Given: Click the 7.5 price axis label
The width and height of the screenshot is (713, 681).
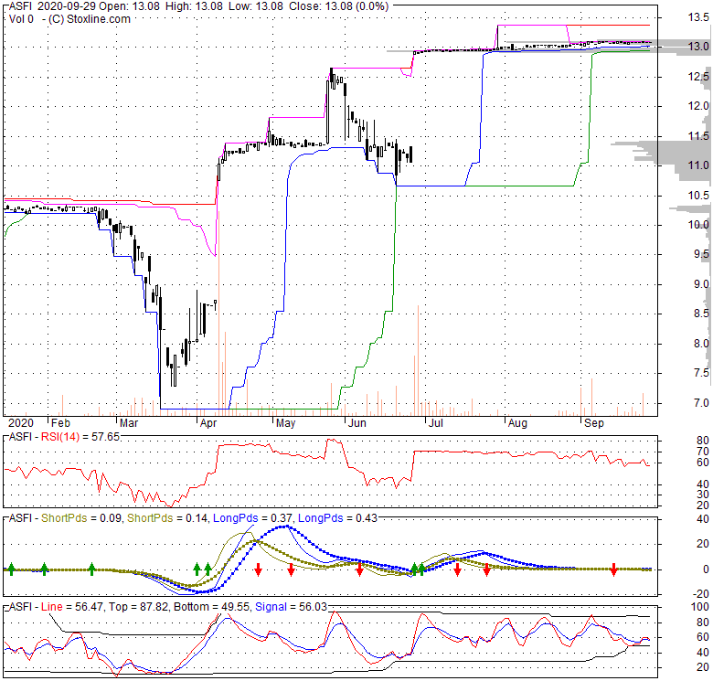Looking at the screenshot, I should click(x=701, y=373).
